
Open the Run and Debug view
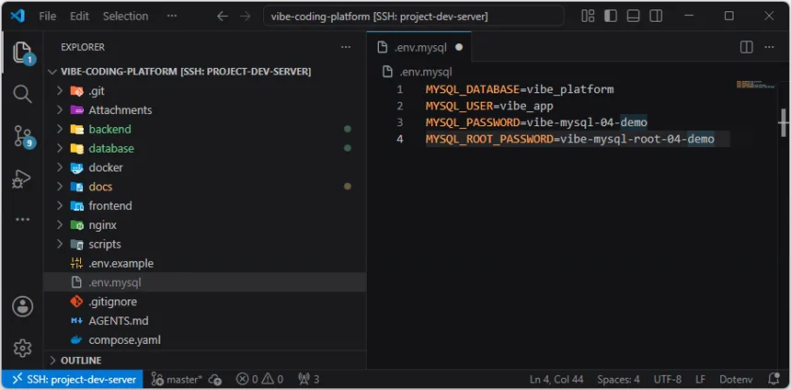[x=22, y=178]
